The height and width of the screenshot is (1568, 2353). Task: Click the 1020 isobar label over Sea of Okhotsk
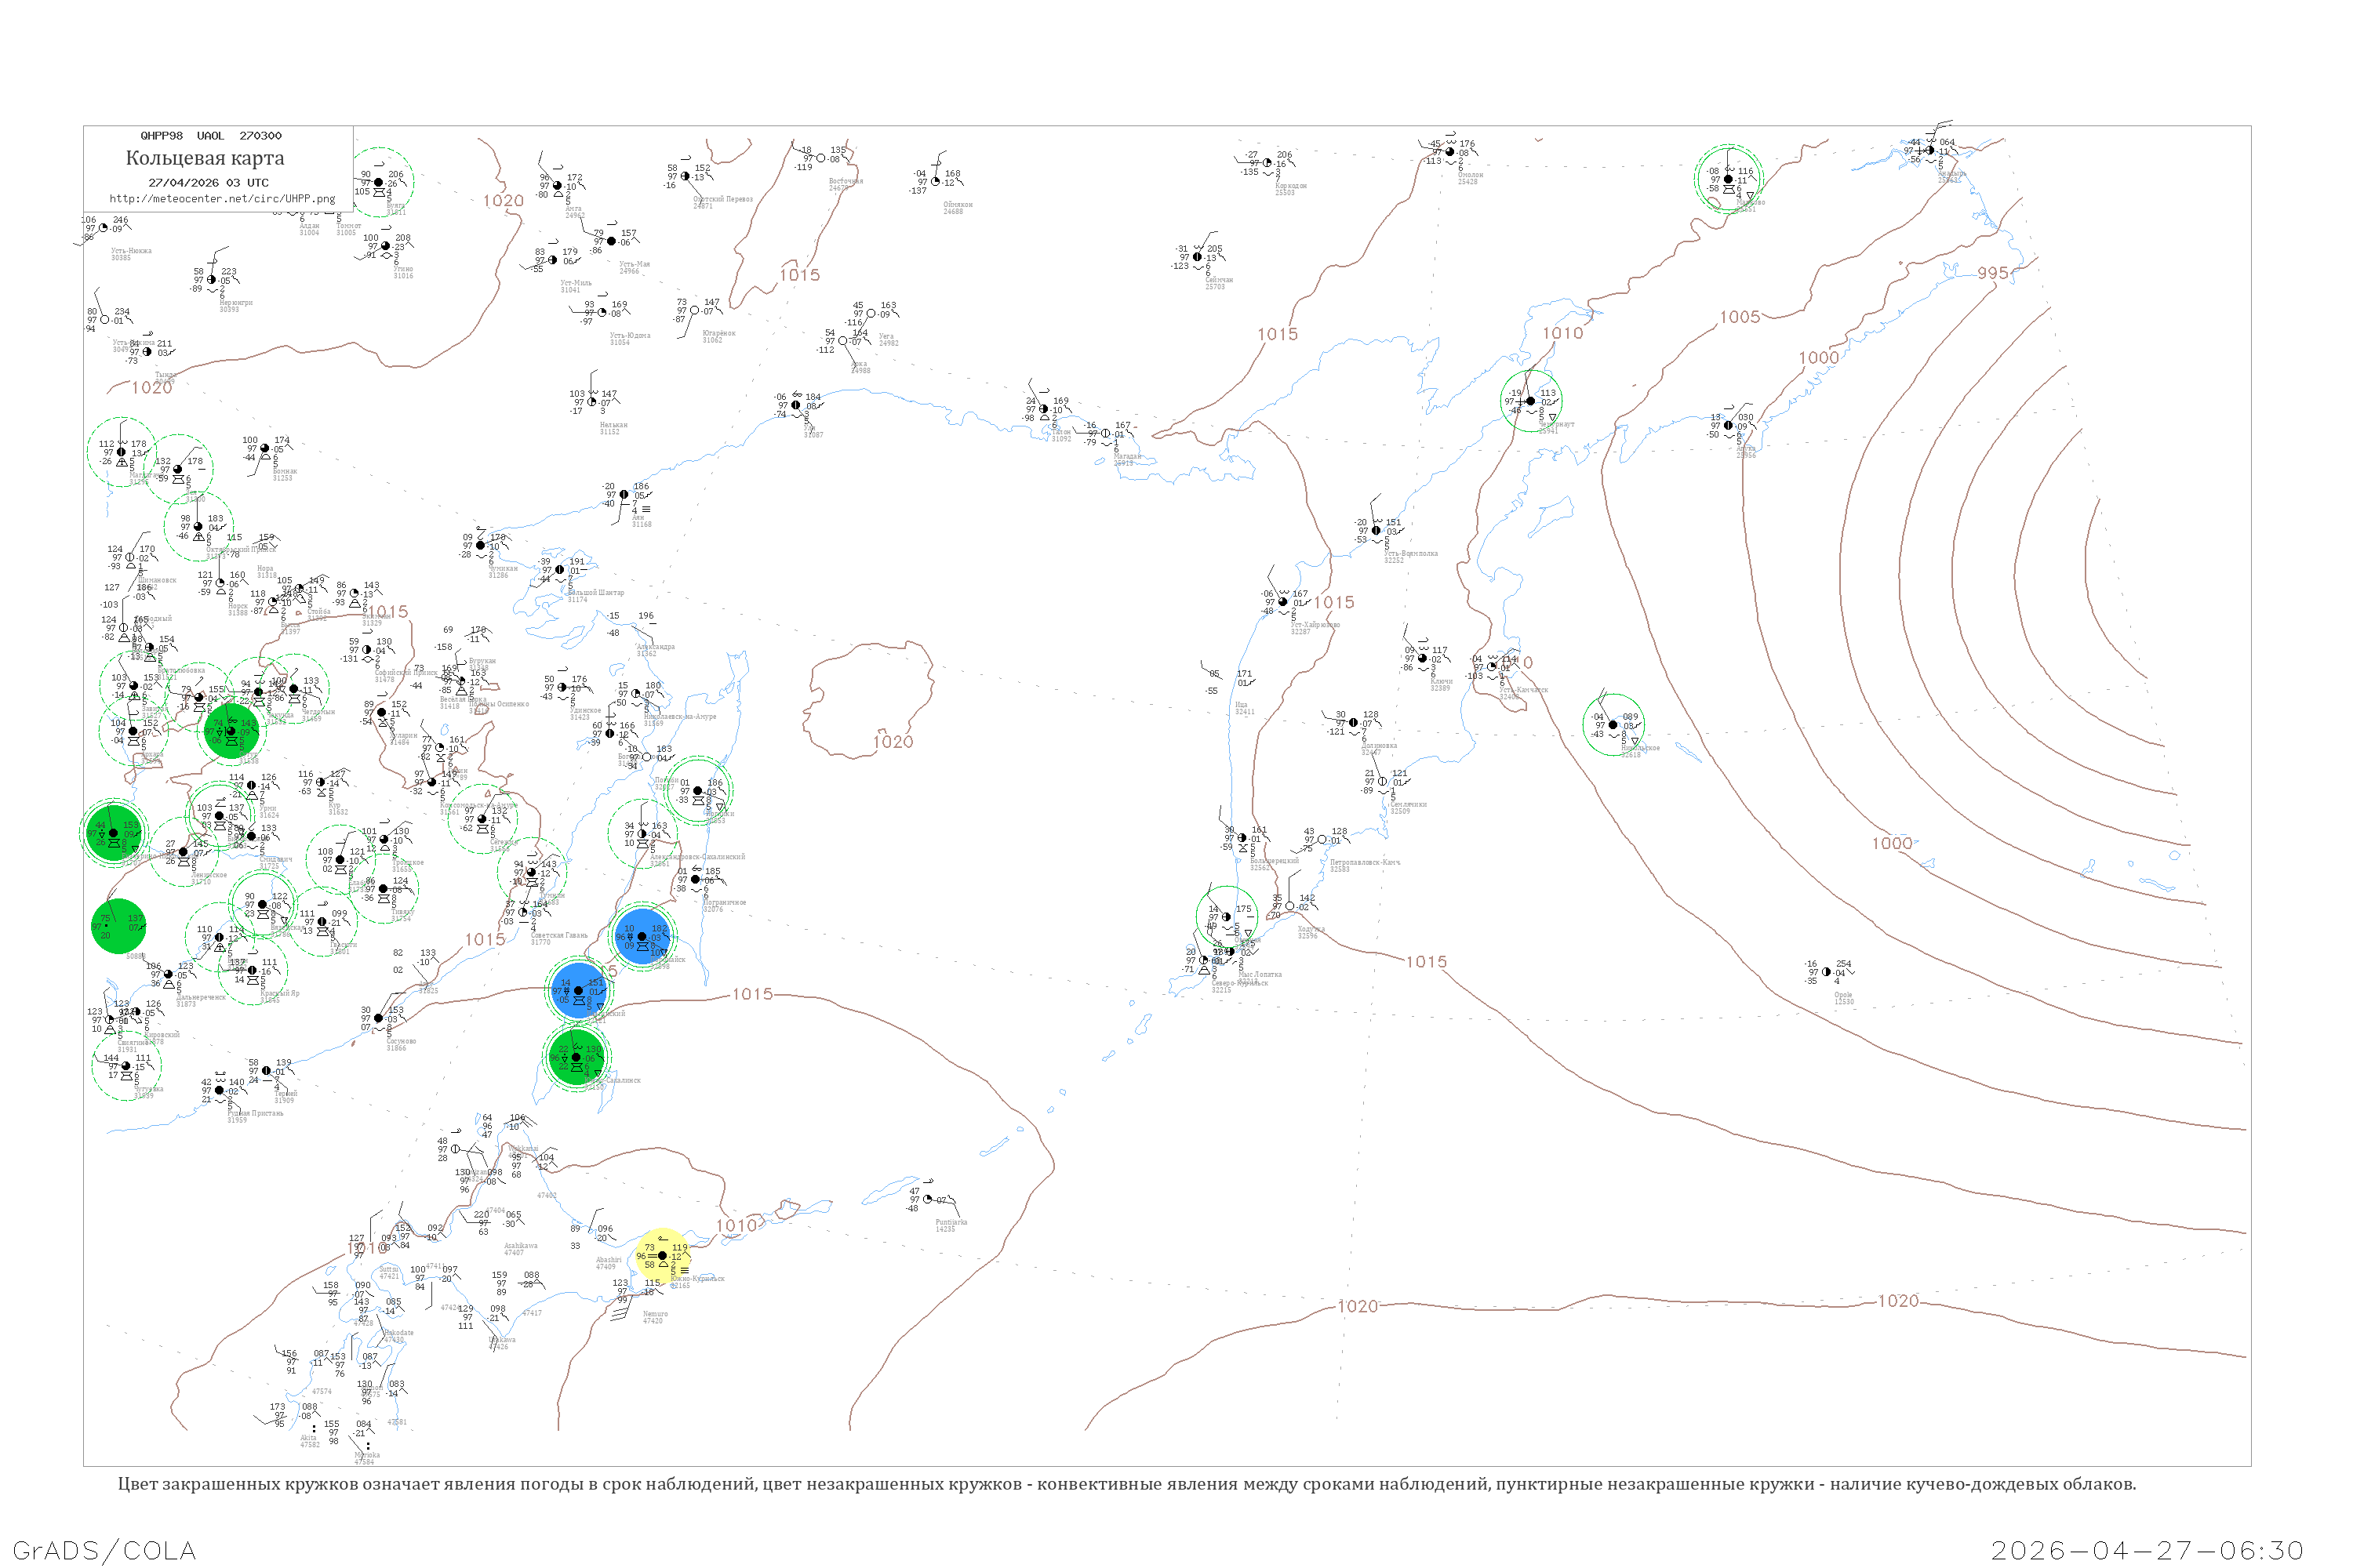(x=893, y=742)
